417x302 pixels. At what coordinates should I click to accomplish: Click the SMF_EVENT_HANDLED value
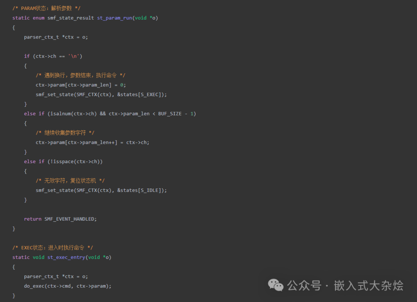click(69, 219)
